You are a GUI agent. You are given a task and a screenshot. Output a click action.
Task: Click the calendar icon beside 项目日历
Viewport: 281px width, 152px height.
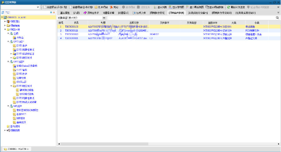8,130
